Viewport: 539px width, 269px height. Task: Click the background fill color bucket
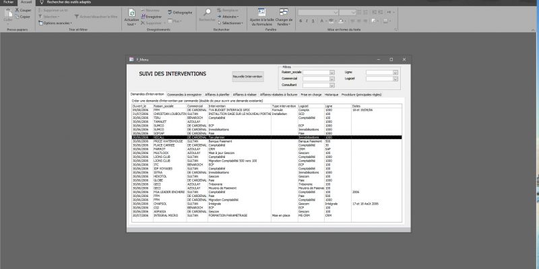click(341, 21)
